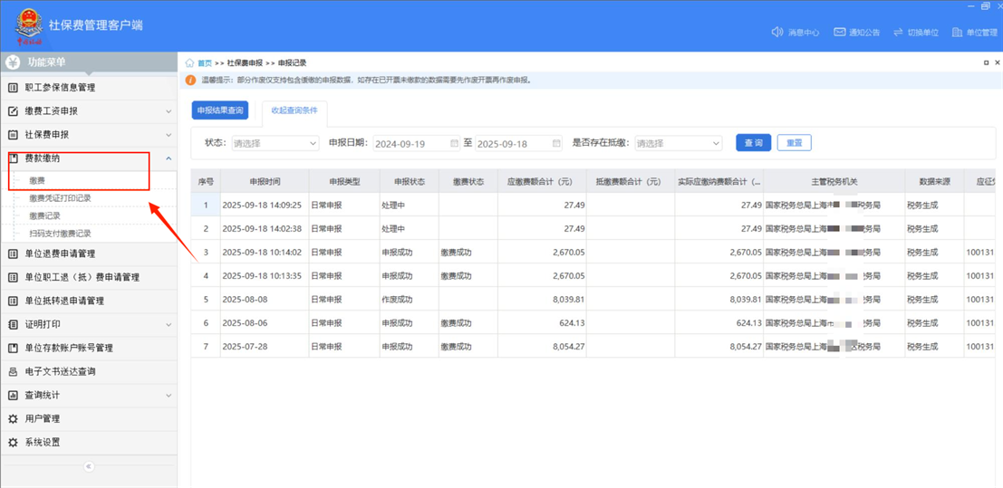
Task: Click the 重置 reset button
Action: (x=794, y=143)
